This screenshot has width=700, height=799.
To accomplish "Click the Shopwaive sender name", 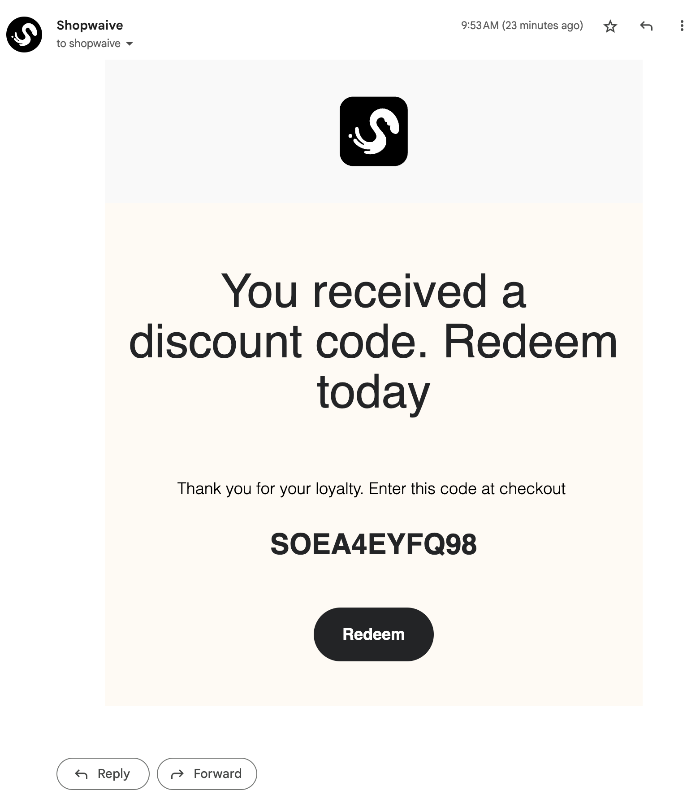I will [x=90, y=25].
